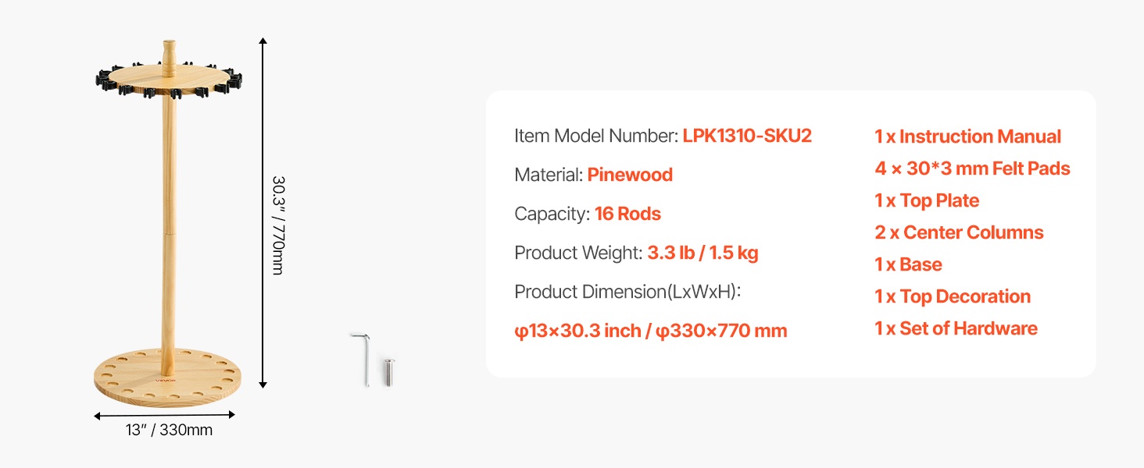Click the 3.3 lb / 1.5 kg weight value
The image size is (1144, 468).
click(x=702, y=253)
